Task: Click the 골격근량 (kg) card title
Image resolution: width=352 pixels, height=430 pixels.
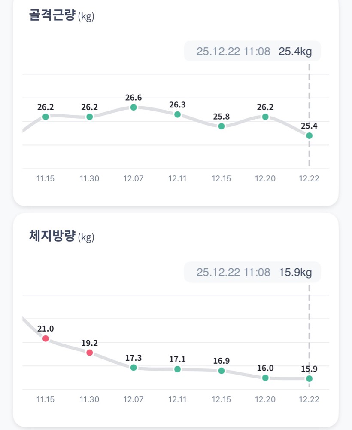Action: point(61,16)
